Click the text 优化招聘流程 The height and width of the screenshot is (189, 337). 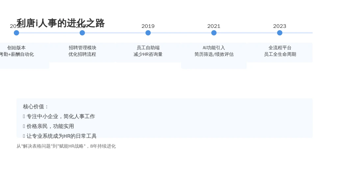(x=82, y=54)
